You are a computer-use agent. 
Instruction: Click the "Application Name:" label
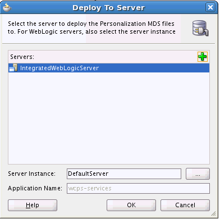35,188
